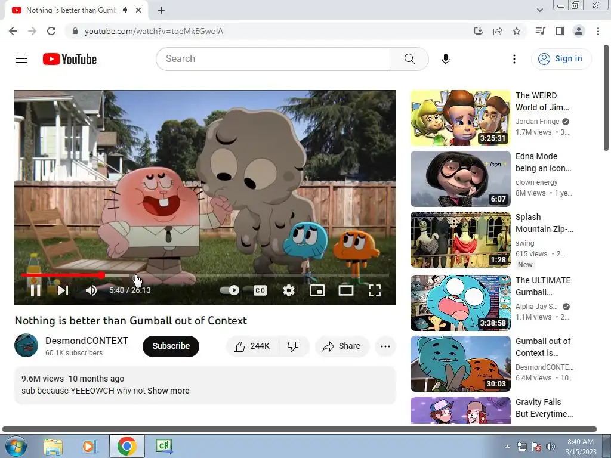Open Edna Mode being an icon thumbnail
Screen dimensions: 611x458
[460, 179]
